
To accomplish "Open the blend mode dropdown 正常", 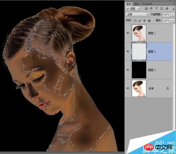I will tap(137, 14).
